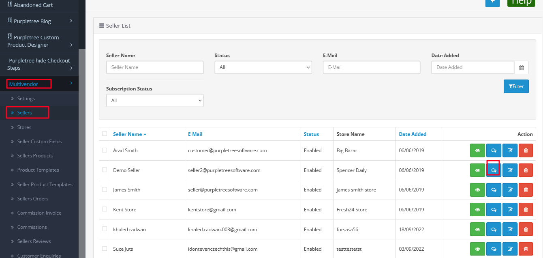Sort the table by Status column header
The image size is (543, 258).
tap(311, 134)
